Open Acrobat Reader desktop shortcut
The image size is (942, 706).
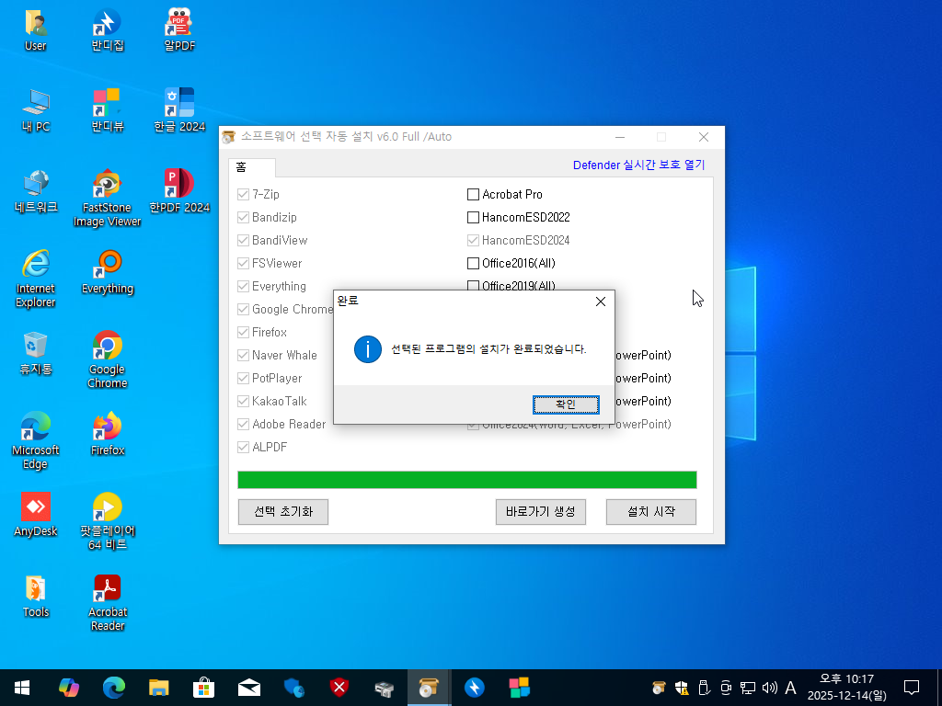108,603
